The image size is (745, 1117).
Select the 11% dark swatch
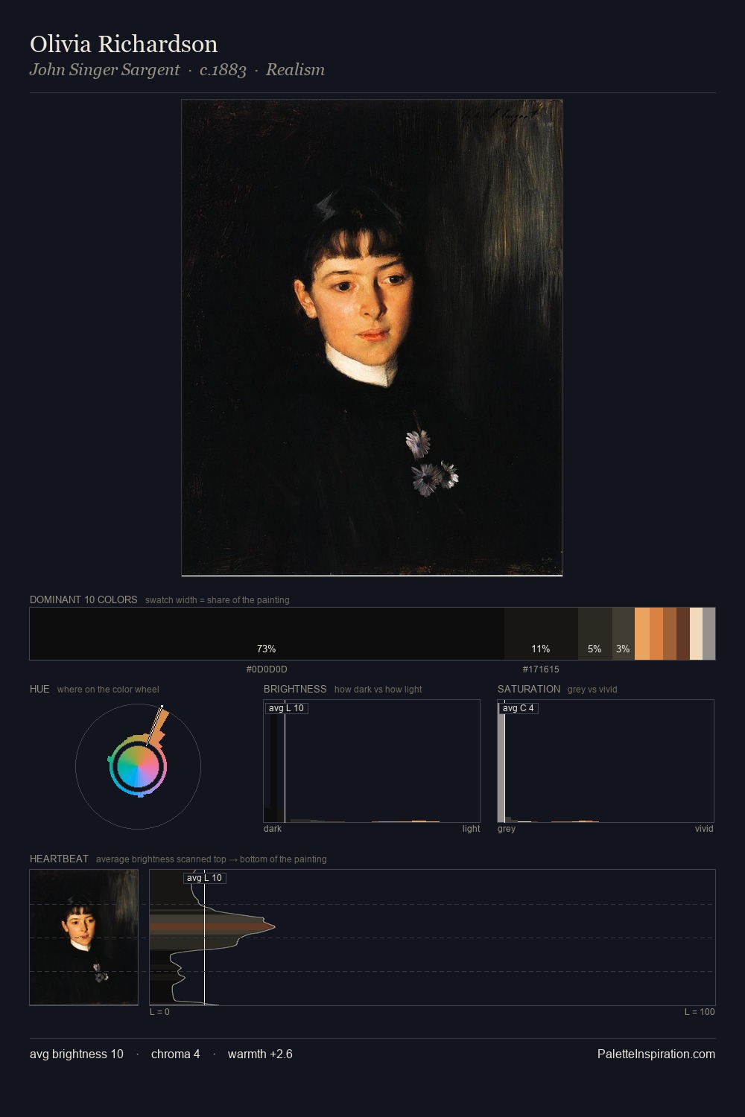point(541,634)
